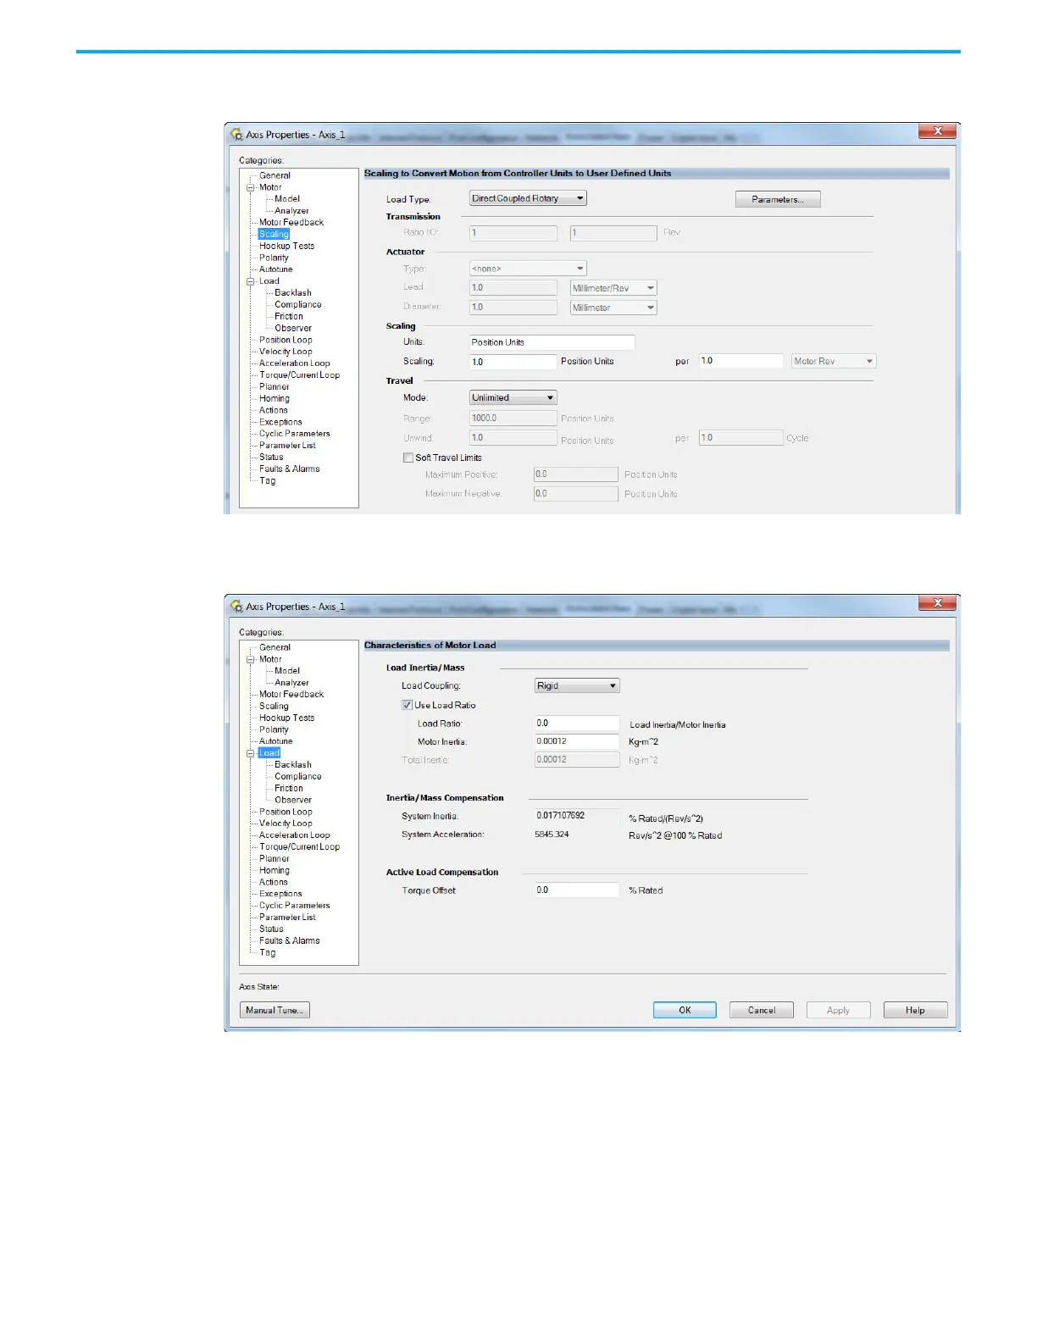Click the Manual Tune... button
1037x1342 pixels.
[x=274, y=1010]
